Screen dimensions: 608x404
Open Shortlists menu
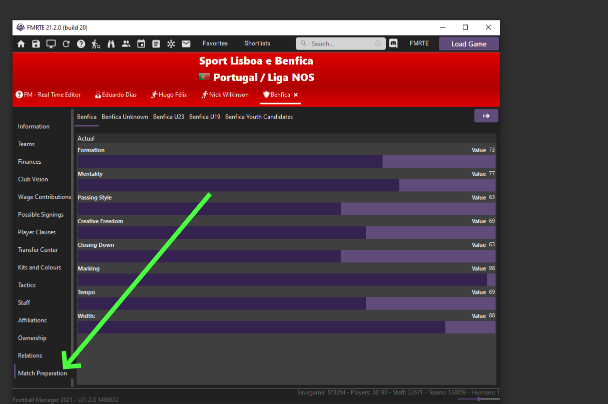[257, 44]
